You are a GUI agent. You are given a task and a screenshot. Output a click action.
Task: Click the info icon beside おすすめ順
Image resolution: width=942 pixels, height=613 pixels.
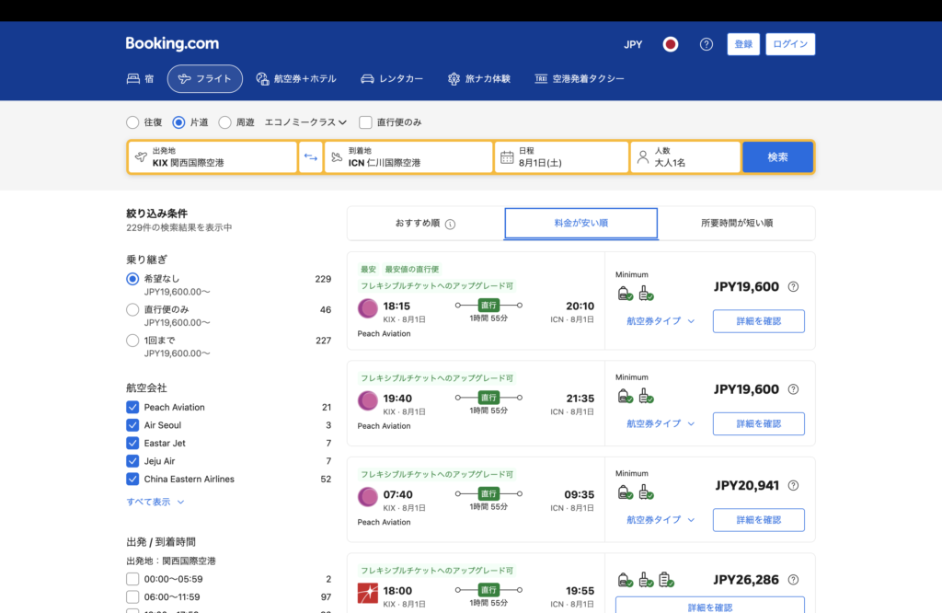click(x=451, y=224)
